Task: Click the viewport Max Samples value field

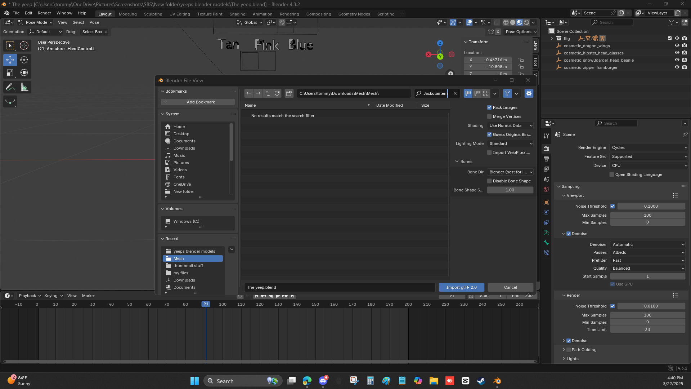Action: 647,215
